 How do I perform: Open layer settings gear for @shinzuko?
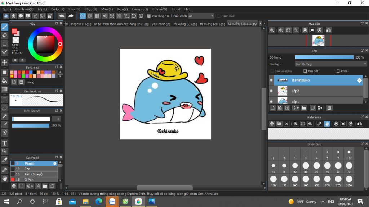tap(359, 80)
